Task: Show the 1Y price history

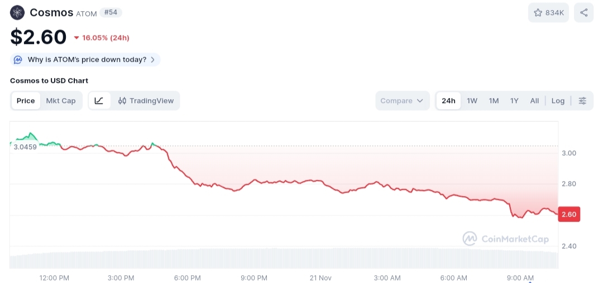Action: (514, 100)
